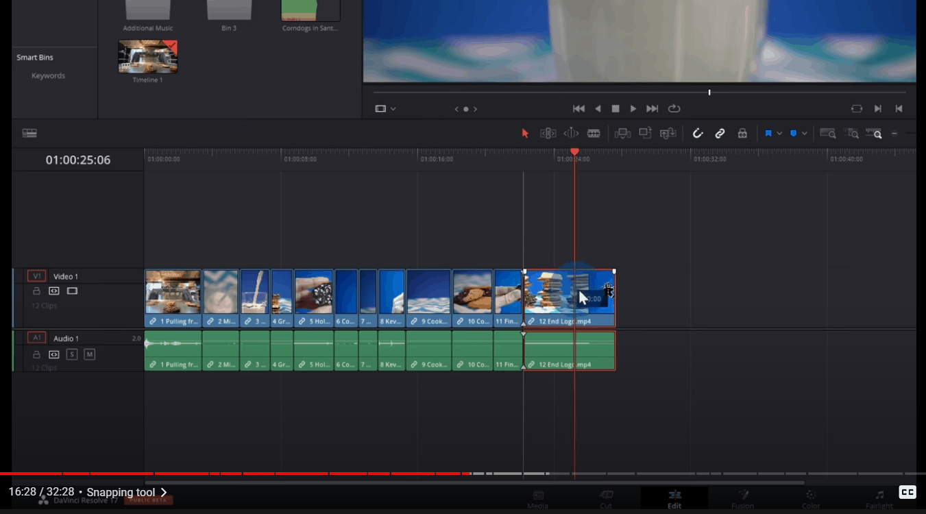926x514 pixels.
Task: Click the timecode display 01:00:25:06
Action: click(x=78, y=160)
